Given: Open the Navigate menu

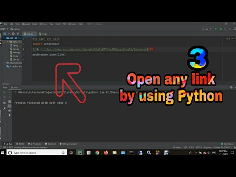Looking at the screenshot, I should pos(26,24).
